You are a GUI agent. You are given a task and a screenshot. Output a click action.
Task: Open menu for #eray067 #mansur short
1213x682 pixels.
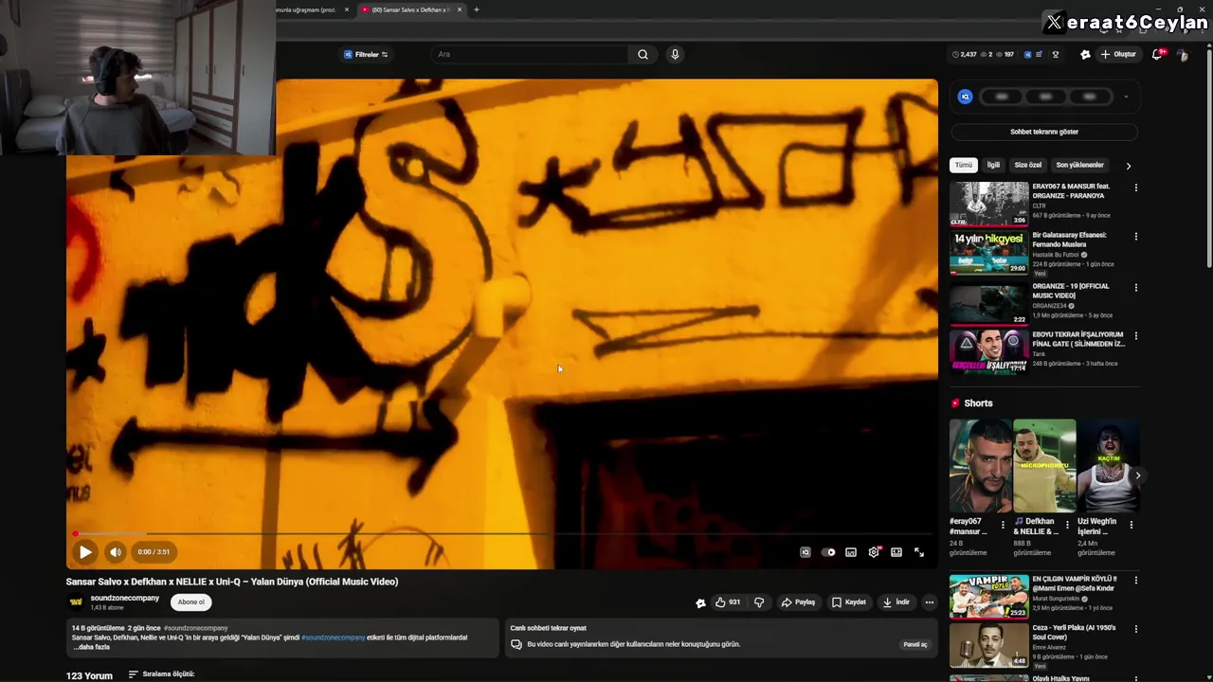coord(1003,524)
